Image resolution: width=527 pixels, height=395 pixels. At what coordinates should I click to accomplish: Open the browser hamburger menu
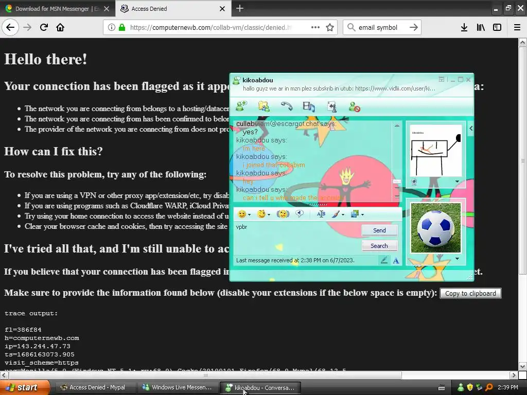coord(517,28)
